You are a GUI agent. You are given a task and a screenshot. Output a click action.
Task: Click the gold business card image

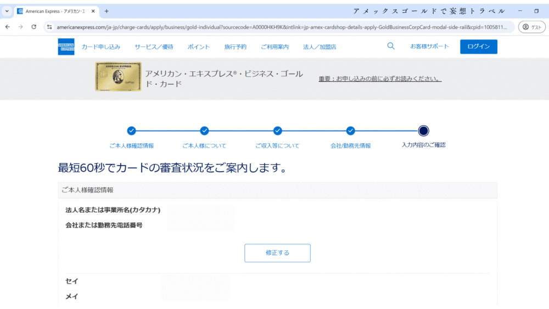[119, 77]
